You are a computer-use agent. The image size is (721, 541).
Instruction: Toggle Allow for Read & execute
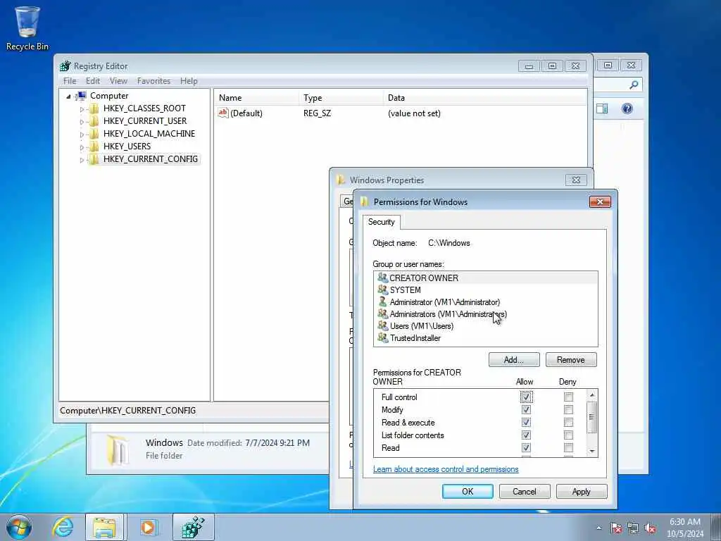(527, 423)
